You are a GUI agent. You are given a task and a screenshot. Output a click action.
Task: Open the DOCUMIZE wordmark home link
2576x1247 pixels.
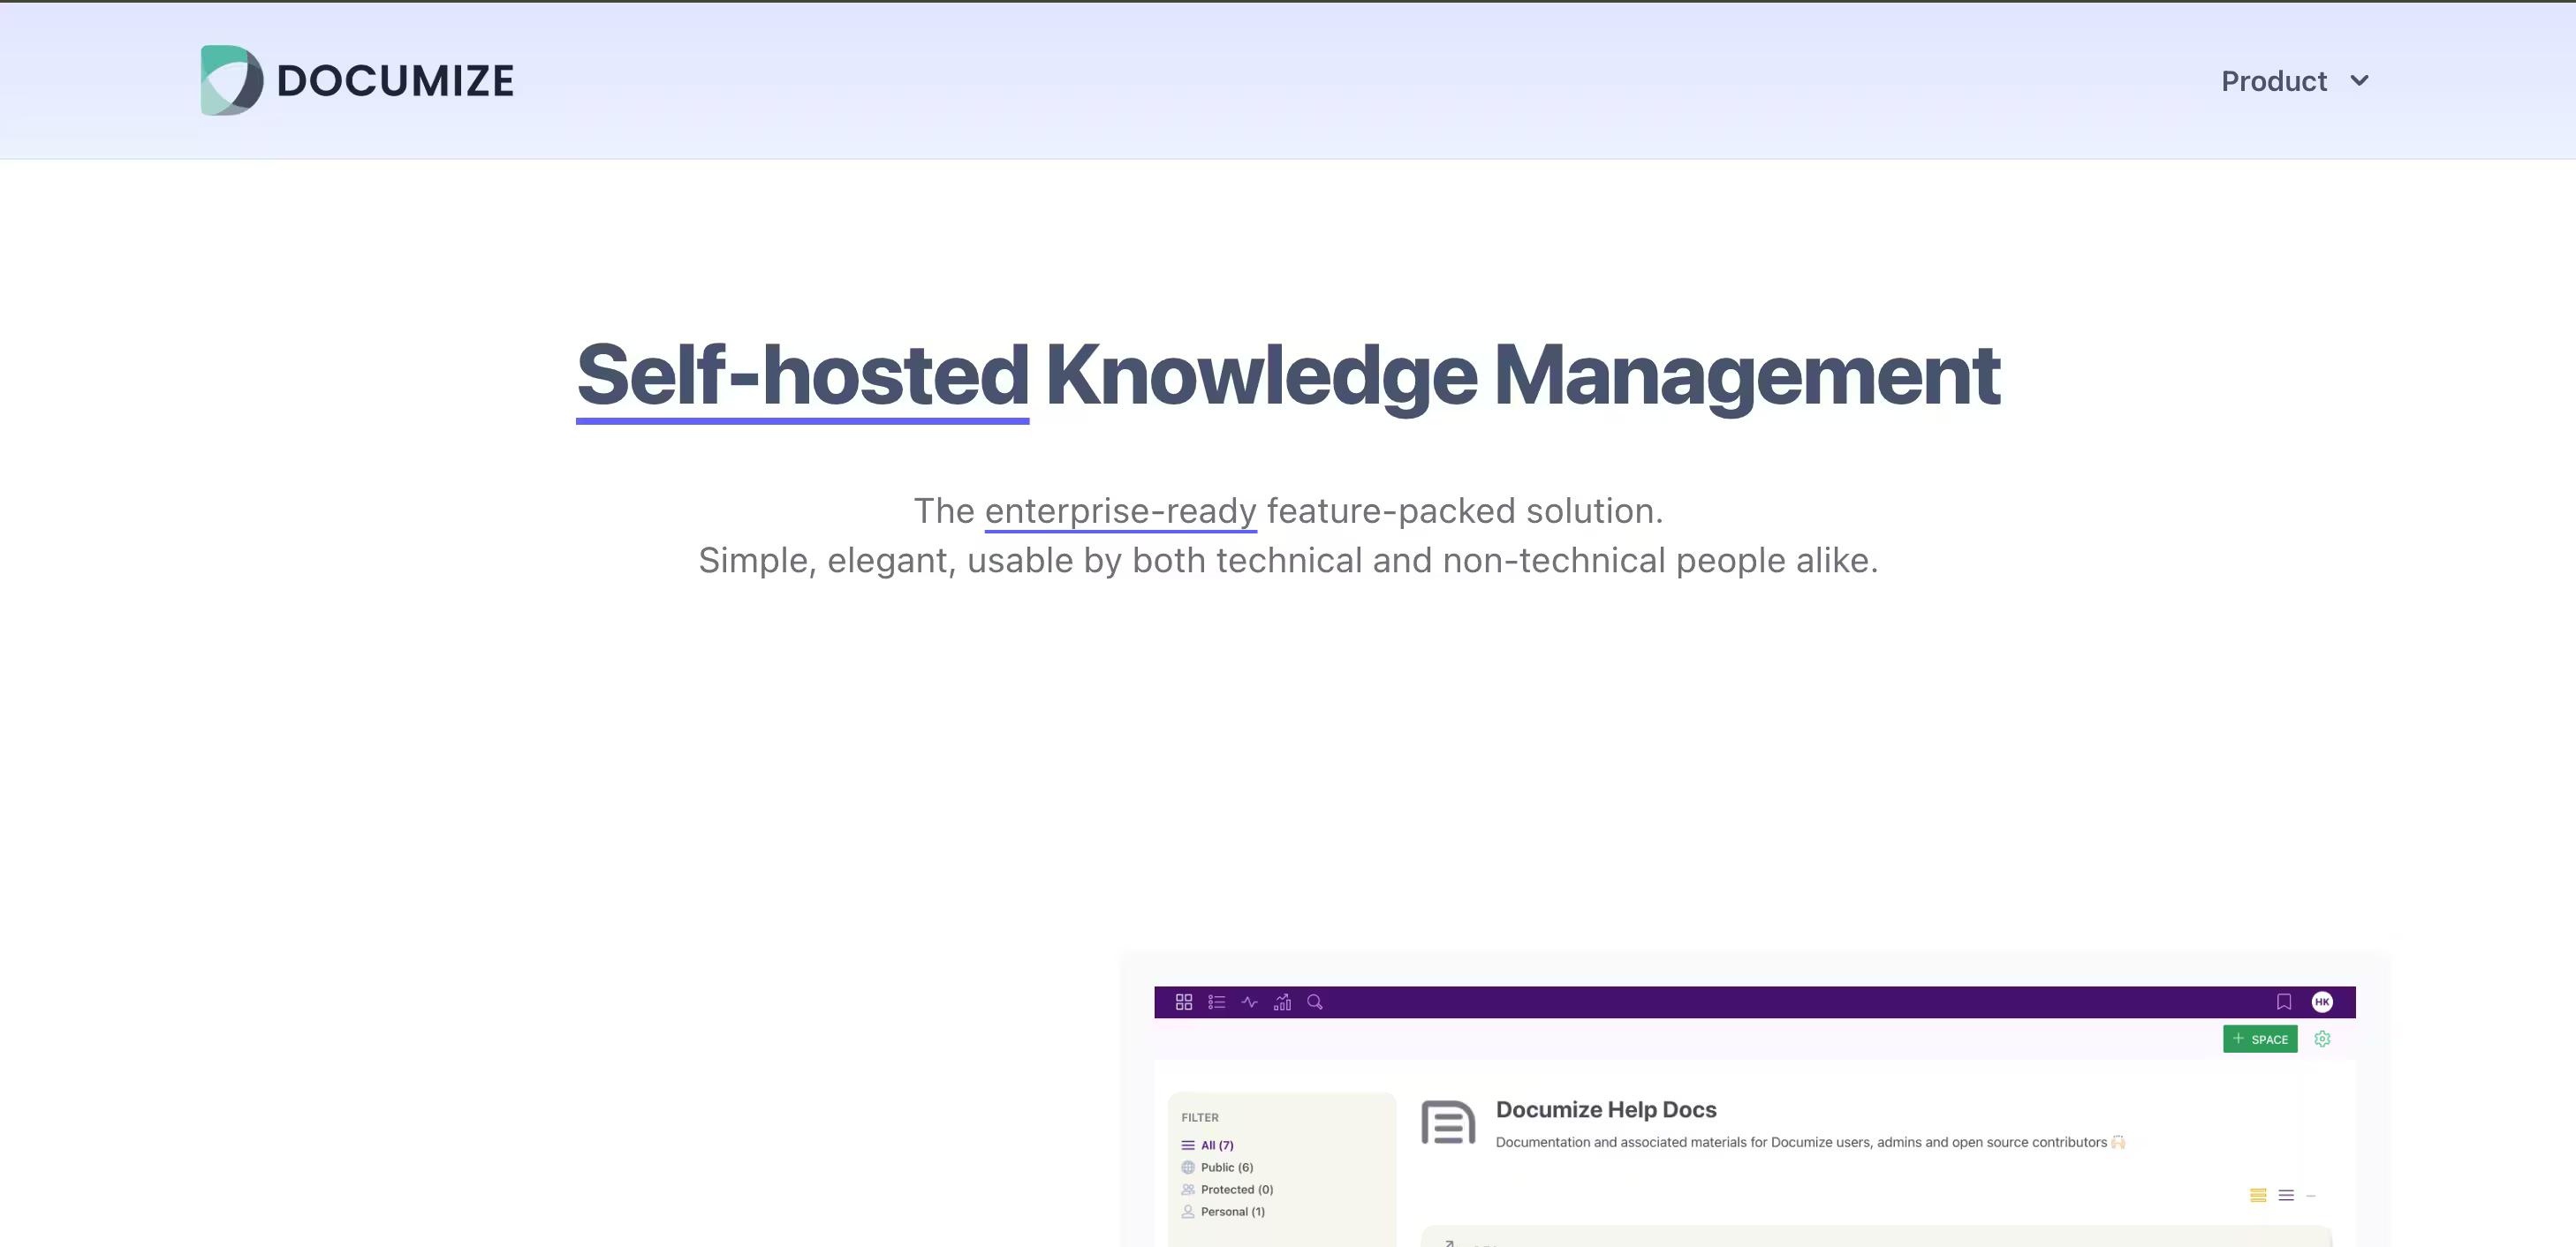395,81
